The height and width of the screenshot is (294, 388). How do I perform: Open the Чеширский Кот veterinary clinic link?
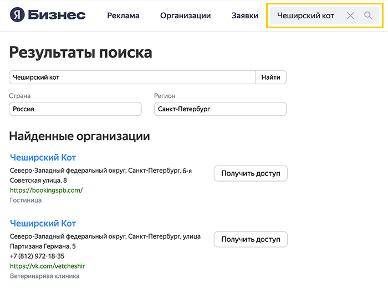click(x=43, y=224)
